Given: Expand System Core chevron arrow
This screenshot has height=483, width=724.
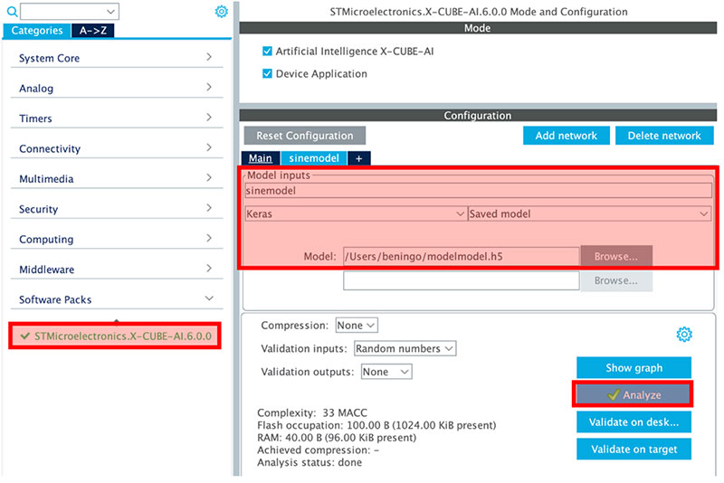Looking at the screenshot, I should [x=209, y=57].
